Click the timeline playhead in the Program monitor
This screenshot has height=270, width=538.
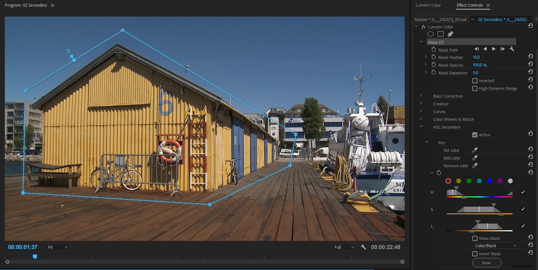[x=35, y=256]
